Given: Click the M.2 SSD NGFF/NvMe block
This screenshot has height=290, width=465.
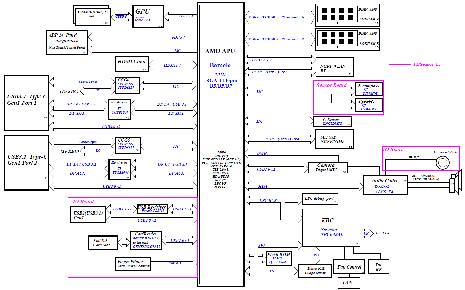Looking at the screenshot, I should (334, 139).
